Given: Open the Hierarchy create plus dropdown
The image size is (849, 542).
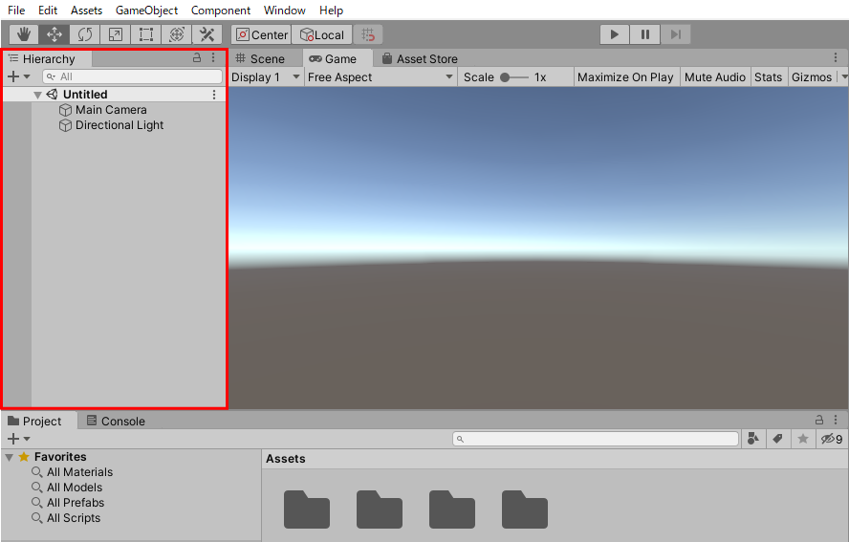Looking at the screenshot, I should [18, 76].
